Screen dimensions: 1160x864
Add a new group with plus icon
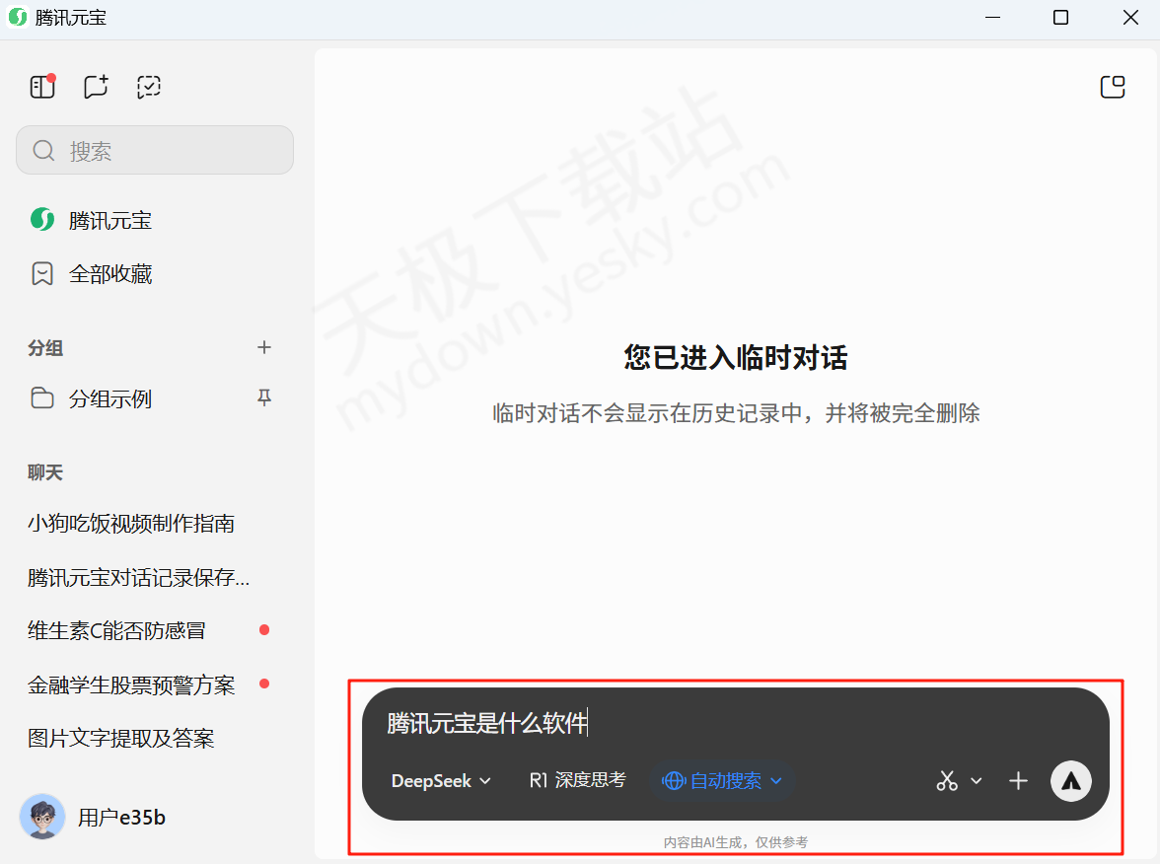tap(263, 347)
